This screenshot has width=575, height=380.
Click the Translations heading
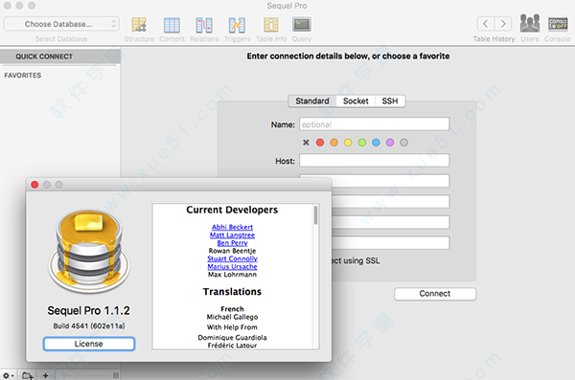232,292
